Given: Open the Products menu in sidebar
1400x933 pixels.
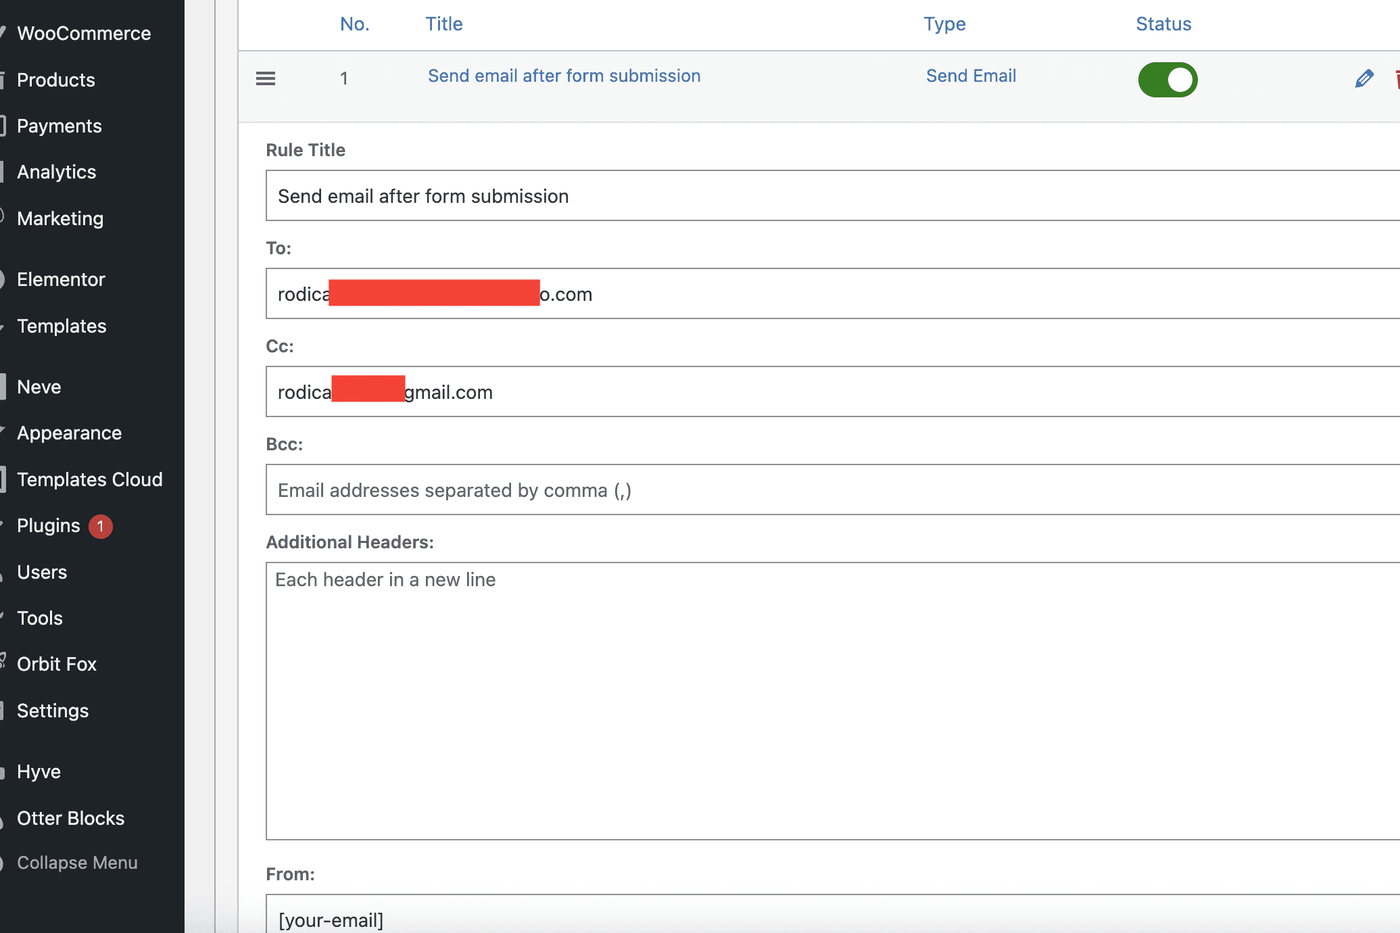Looking at the screenshot, I should coord(56,80).
